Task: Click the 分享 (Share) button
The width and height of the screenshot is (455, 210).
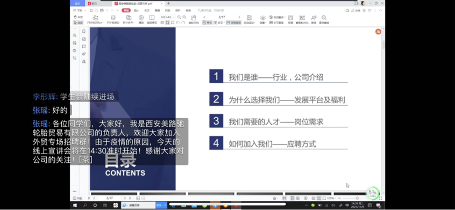Action: click(x=356, y=10)
